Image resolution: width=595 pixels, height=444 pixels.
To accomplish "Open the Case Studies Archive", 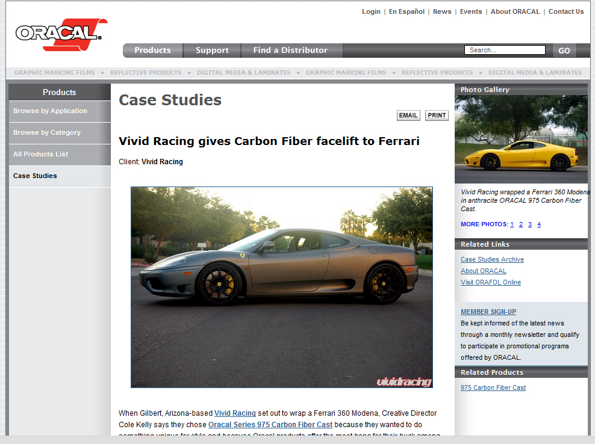I will click(492, 259).
